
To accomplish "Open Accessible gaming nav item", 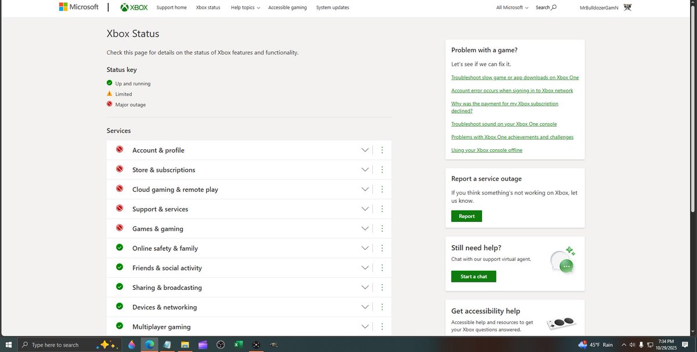I will pyautogui.click(x=288, y=8).
